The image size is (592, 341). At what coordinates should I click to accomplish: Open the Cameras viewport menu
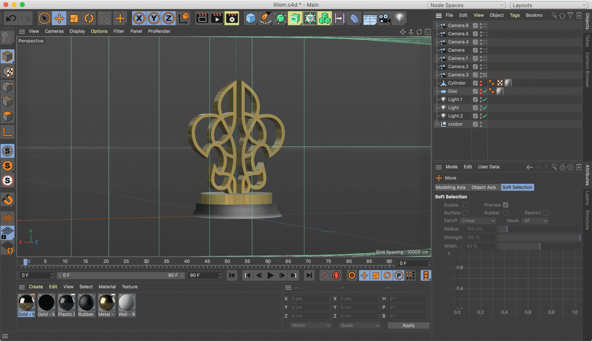click(54, 31)
